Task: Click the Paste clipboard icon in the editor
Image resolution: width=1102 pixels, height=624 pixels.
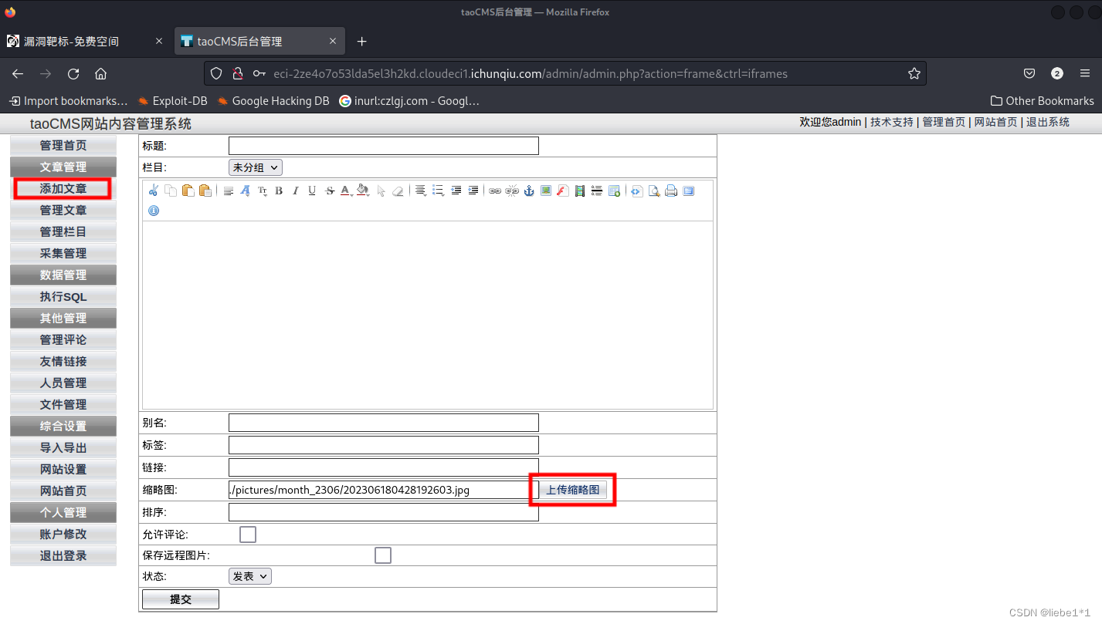Action: [x=188, y=191]
